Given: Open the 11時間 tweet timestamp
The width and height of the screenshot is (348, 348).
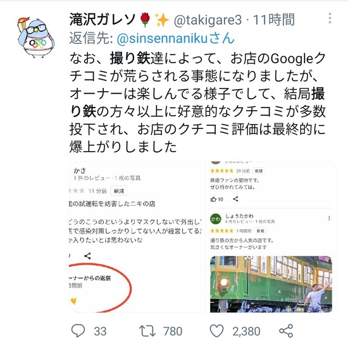Looking at the screenshot, I should coord(274,20).
